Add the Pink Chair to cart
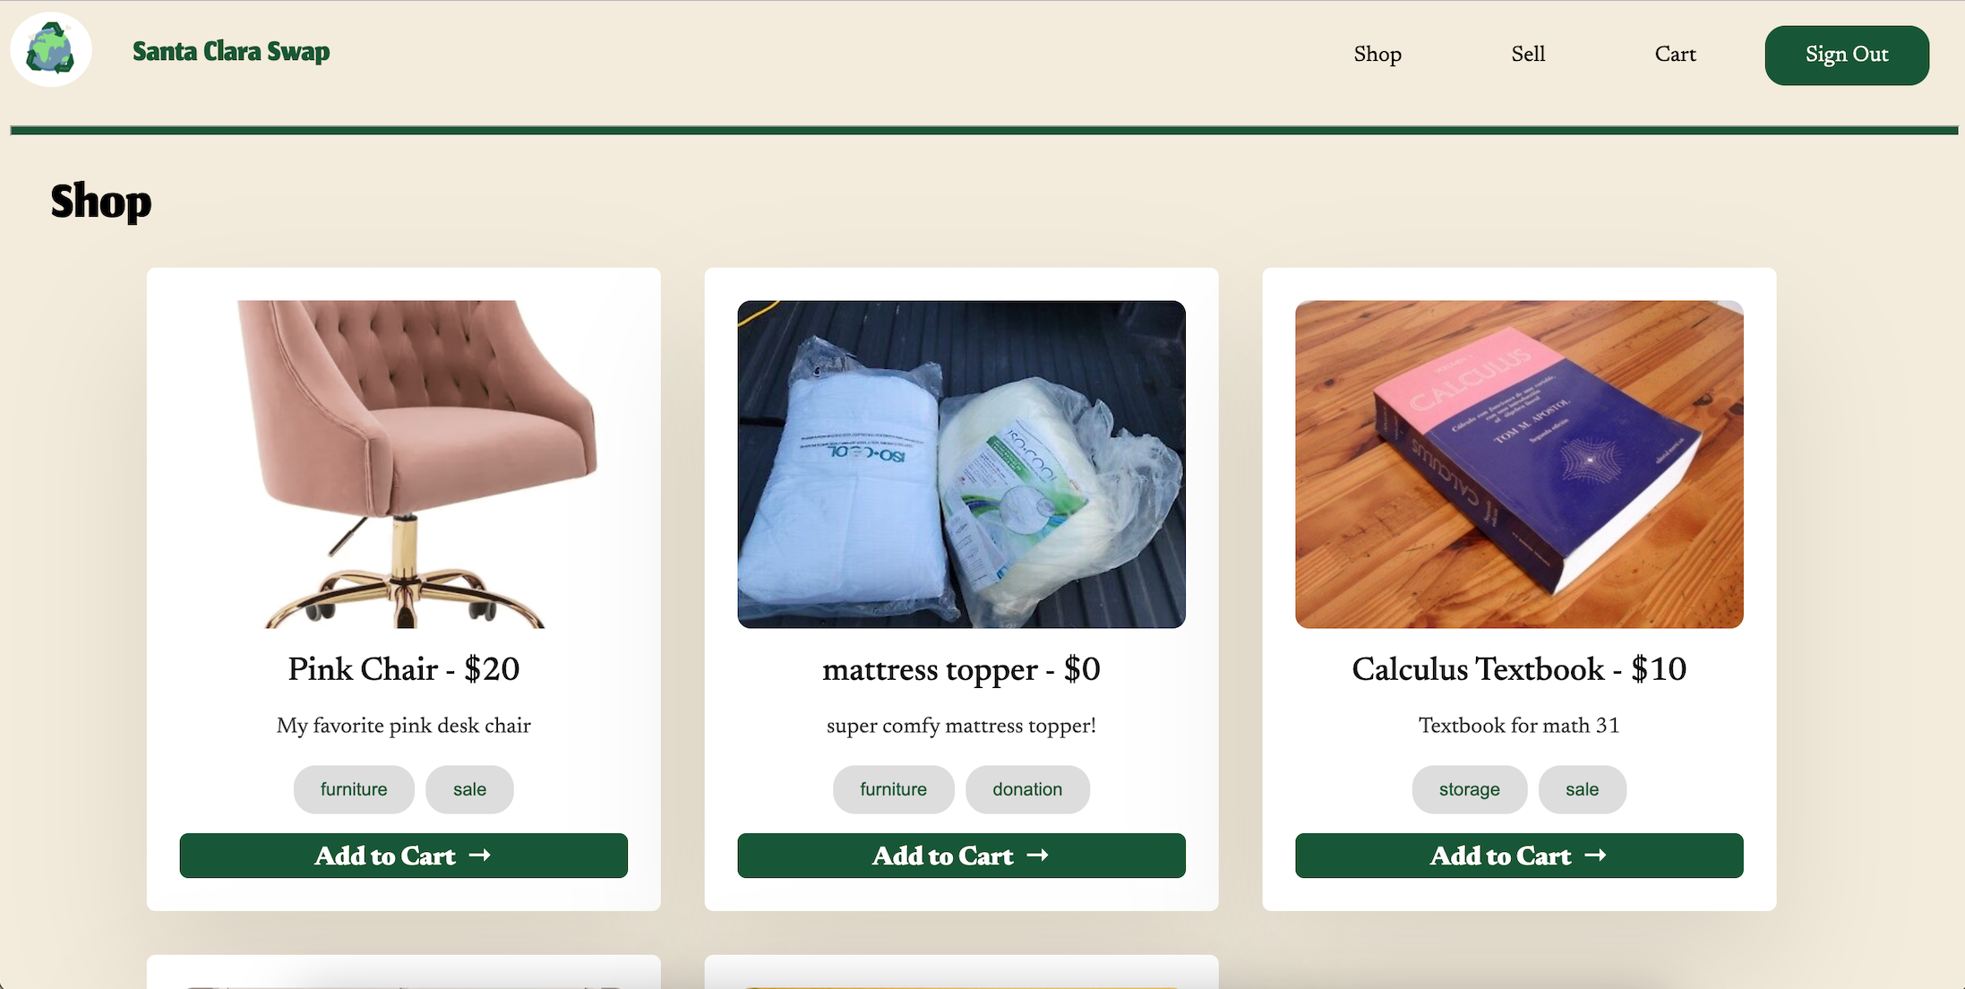This screenshot has width=1965, height=989. click(404, 856)
